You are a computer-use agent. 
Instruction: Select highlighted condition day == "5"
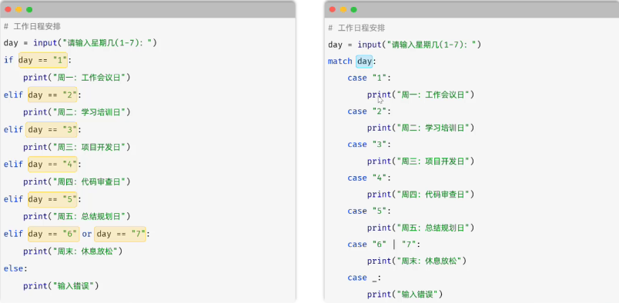click(52, 199)
